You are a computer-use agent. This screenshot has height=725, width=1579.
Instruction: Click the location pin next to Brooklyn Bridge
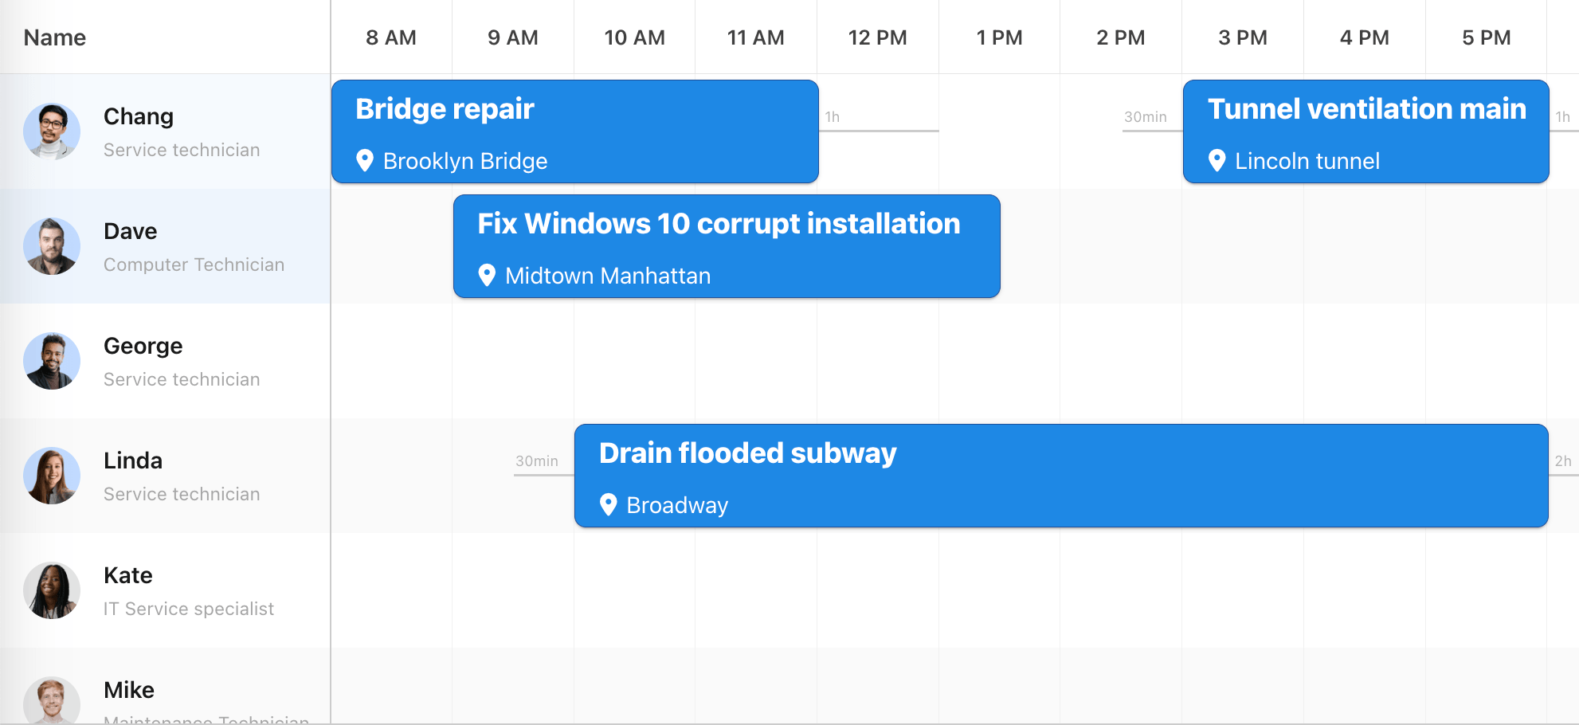[365, 160]
